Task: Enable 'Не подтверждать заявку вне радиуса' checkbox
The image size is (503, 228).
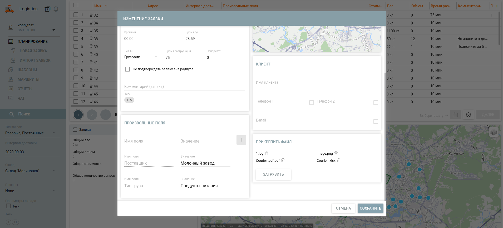Action: [127, 69]
